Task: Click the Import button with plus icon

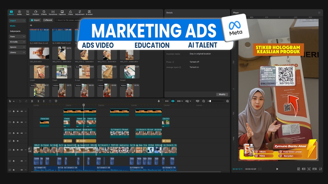Action: coord(35,20)
